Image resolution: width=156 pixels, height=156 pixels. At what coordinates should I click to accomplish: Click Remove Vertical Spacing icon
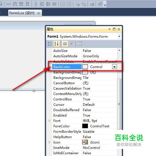54,4
